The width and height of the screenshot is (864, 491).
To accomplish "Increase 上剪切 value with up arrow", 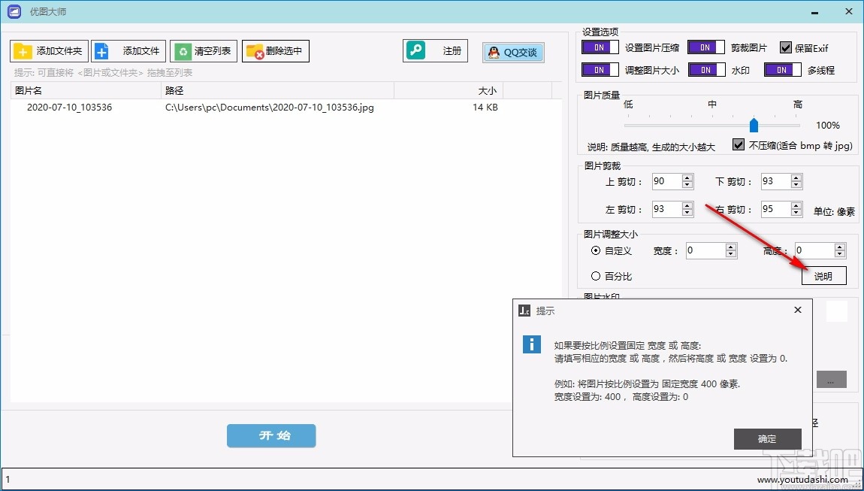I will (687, 177).
